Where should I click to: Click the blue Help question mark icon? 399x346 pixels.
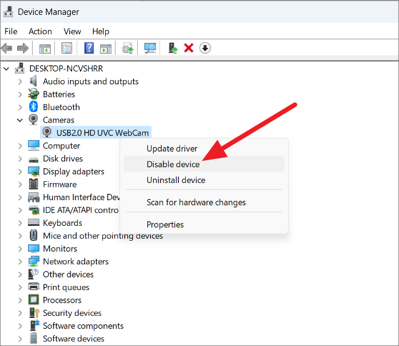89,48
